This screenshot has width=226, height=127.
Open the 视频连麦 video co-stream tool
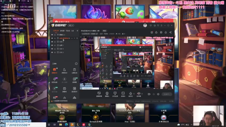pyautogui.click(x=55, y=80)
